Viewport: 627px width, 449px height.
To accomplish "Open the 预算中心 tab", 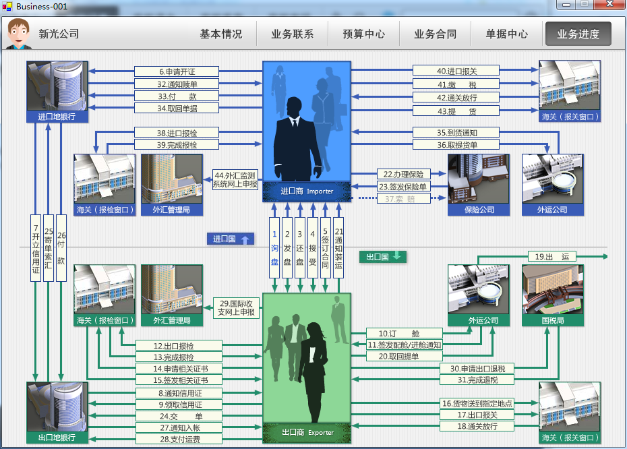I will [x=363, y=34].
